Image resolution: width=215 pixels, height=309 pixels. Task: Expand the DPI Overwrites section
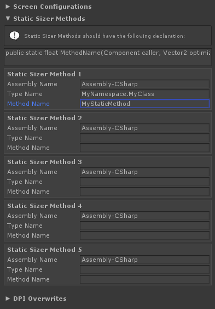8,299
